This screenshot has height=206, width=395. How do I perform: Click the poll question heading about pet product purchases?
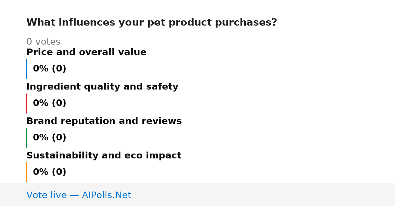pos(152,23)
